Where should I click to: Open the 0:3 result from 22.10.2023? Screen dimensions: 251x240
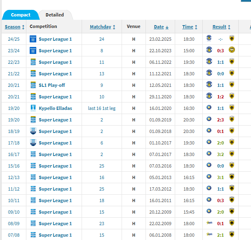point(221,51)
